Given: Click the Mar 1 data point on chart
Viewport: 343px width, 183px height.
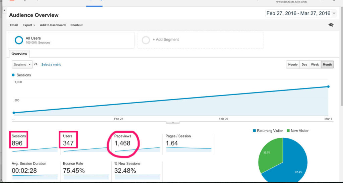Looking at the screenshot, I should point(328,86).
